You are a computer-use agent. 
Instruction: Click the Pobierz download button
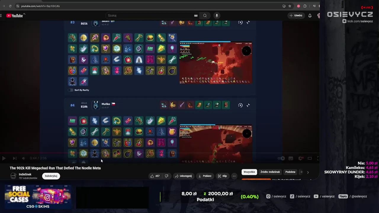pyautogui.click(x=205, y=176)
